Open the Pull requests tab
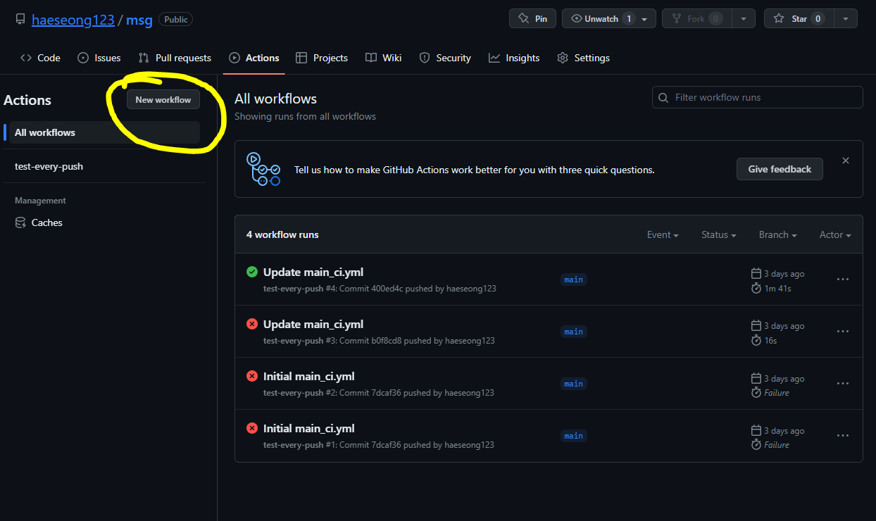The width and height of the screenshot is (876, 521). click(175, 58)
